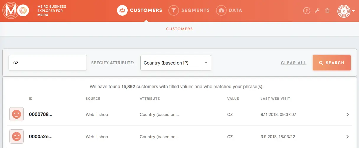Viewport: 359px width, 148px height.
Task: Click last visit 8.11.2018, 09:37:07
Action: pos(278,115)
